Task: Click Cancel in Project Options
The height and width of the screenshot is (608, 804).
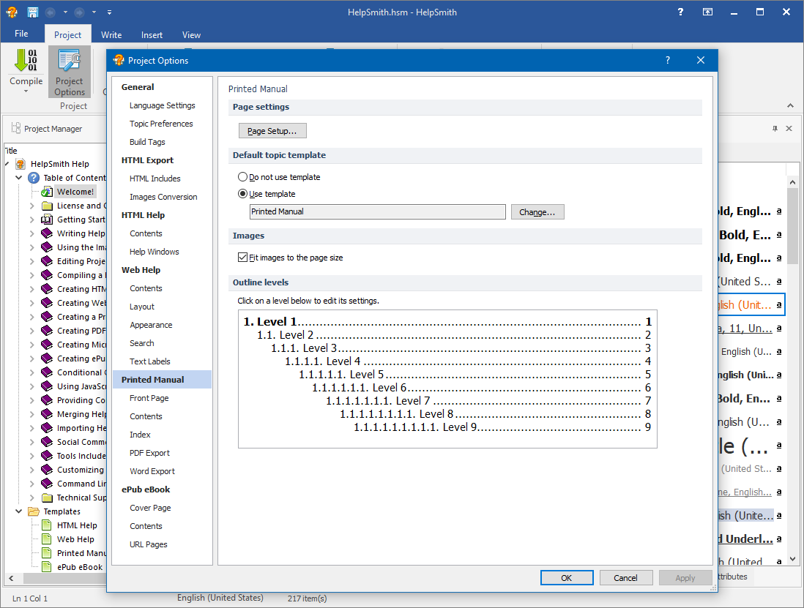Action: coord(625,578)
